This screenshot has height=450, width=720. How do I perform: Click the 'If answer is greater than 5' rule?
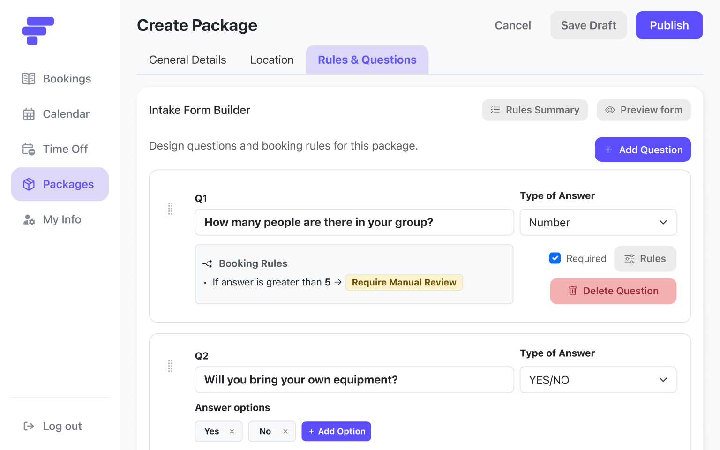click(272, 282)
